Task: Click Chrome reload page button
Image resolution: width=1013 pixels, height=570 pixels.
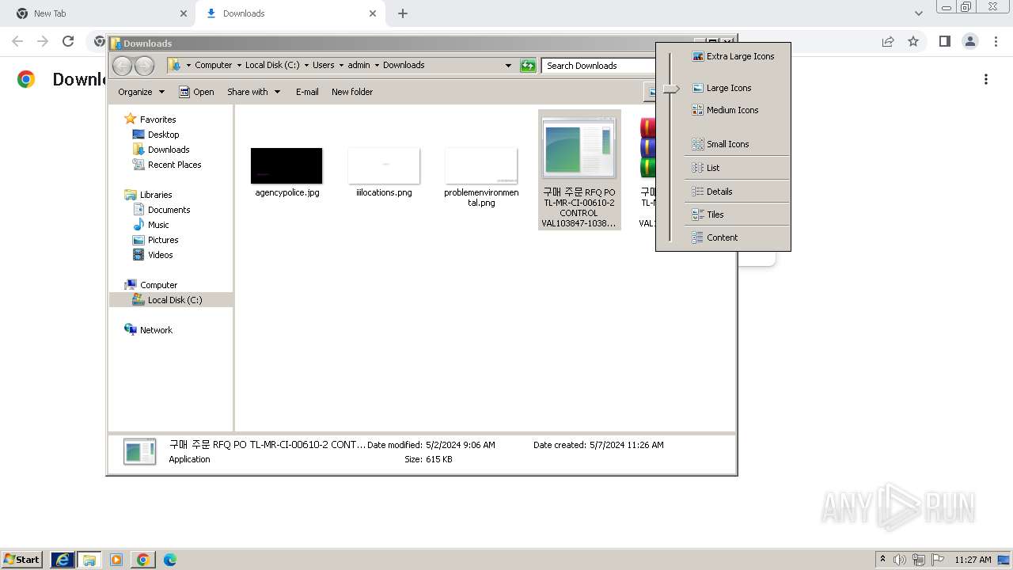Action: coord(68,41)
